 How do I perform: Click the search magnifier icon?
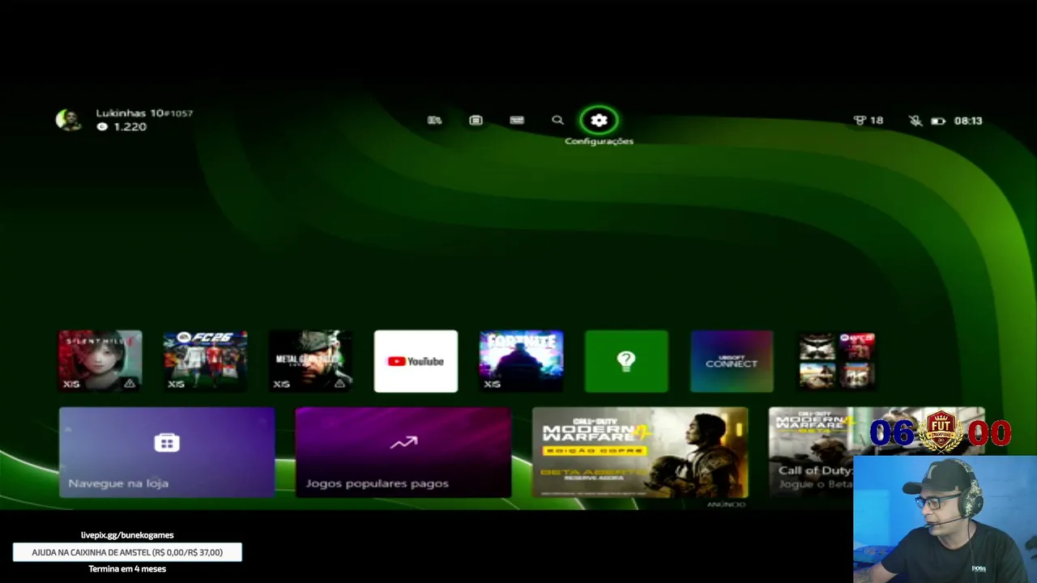click(x=557, y=120)
